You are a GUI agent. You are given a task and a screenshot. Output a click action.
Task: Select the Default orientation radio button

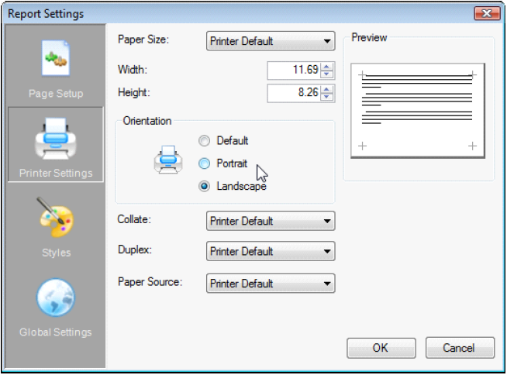pyautogui.click(x=204, y=141)
